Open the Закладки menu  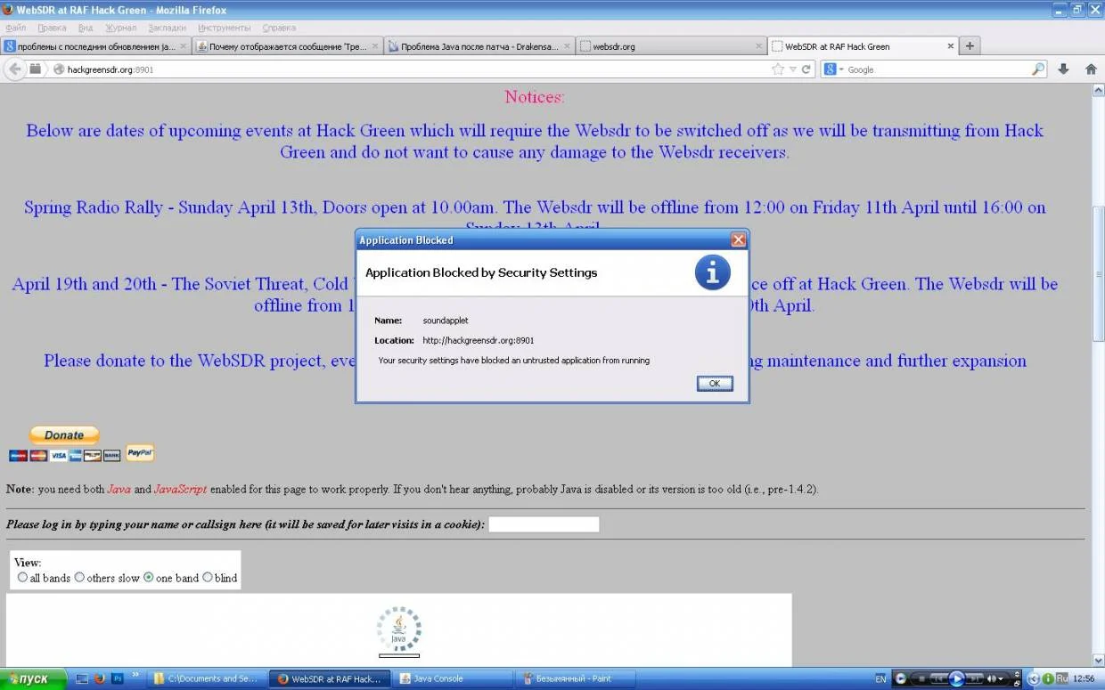click(x=168, y=28)
